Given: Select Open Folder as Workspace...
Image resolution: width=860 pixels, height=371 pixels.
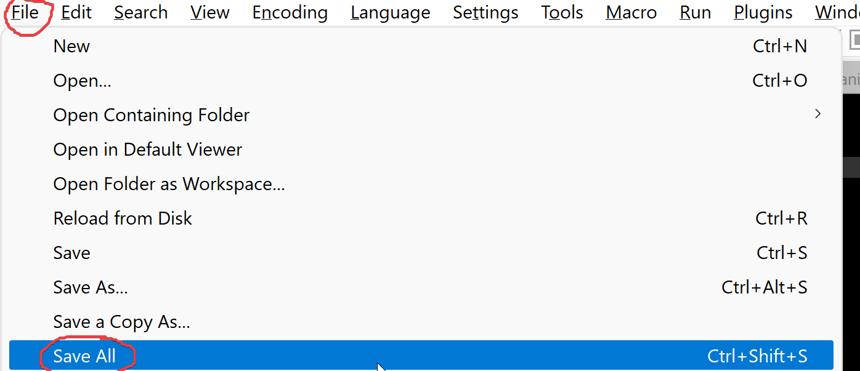Looking at the screenshot, I should [x=169, y=184].
